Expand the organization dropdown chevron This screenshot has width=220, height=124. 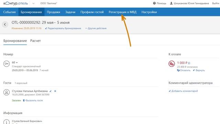pos(33,3)
